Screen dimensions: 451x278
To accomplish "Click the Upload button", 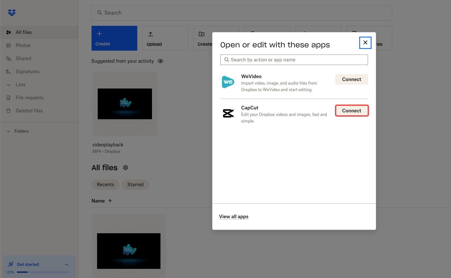I will tap(165, 38).
